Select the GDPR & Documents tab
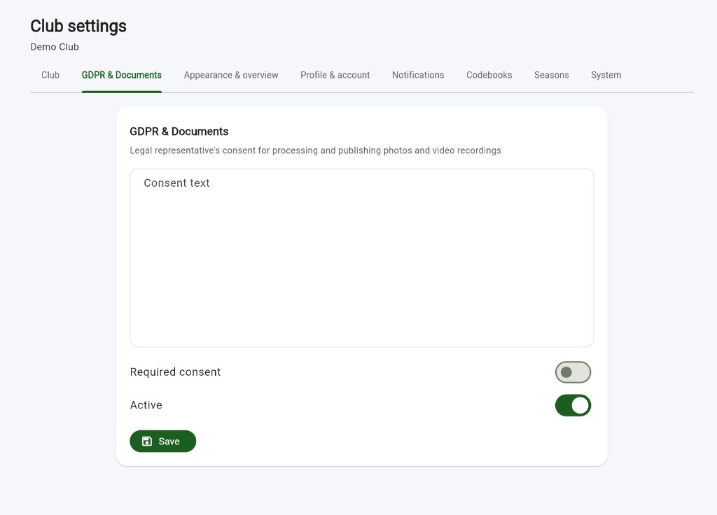 click(122, 76)
